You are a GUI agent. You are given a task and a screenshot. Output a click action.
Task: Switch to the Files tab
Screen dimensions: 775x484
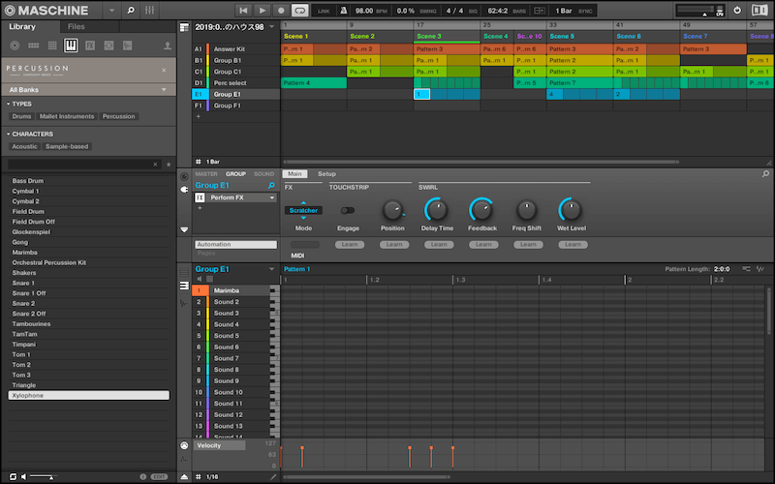click(77, 27)
